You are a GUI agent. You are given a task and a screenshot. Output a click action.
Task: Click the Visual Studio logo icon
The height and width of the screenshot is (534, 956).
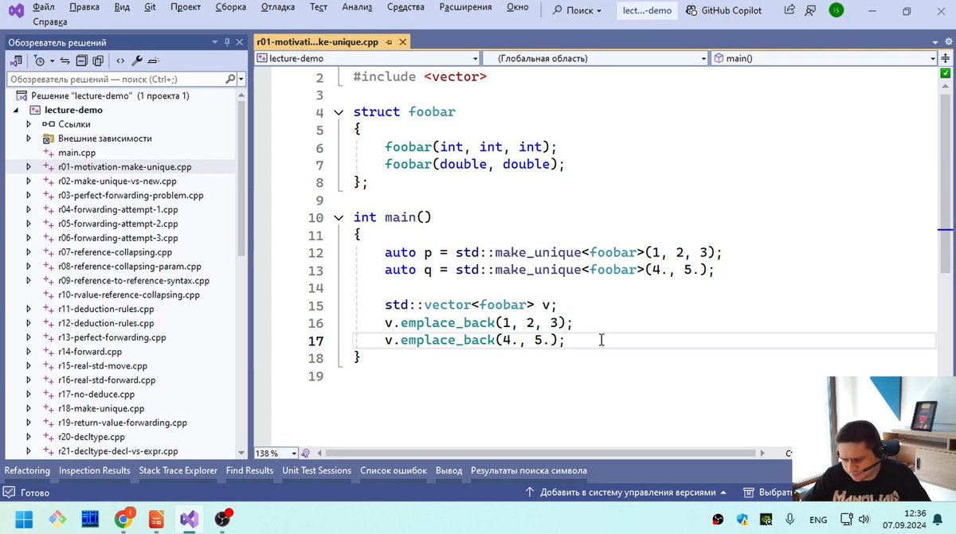pos(16,11)
